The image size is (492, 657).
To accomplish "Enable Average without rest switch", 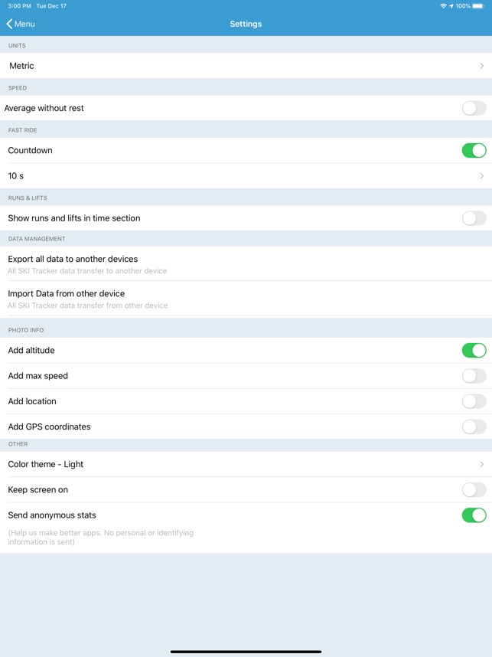I will pos(474,108).
